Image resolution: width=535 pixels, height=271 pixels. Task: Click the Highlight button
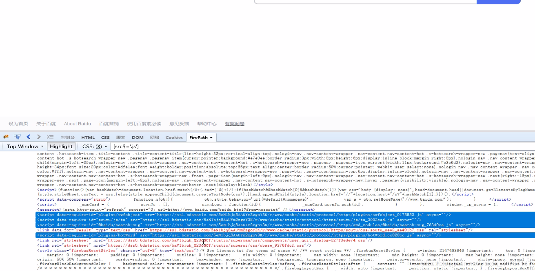pos(61,146)
